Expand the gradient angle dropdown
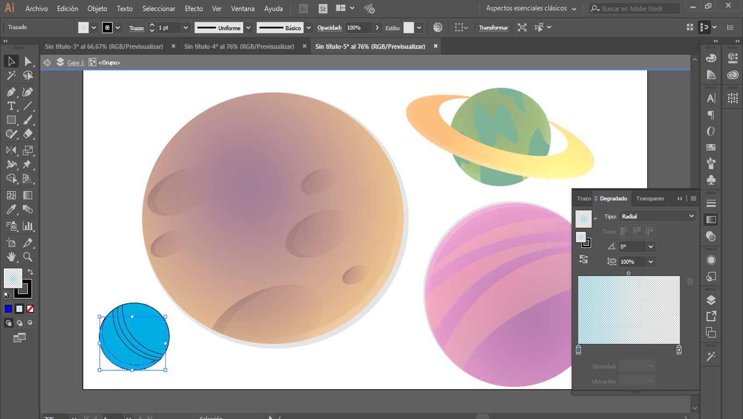The width and height of the screenshot is (743, 419). [651, 247]
